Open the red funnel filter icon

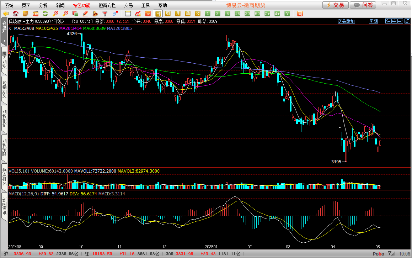(x=105, y=14)
